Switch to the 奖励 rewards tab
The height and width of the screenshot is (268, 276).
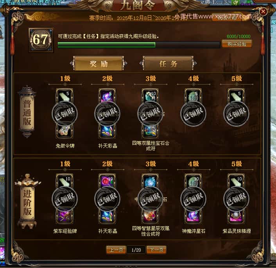[x=99, y=63]
